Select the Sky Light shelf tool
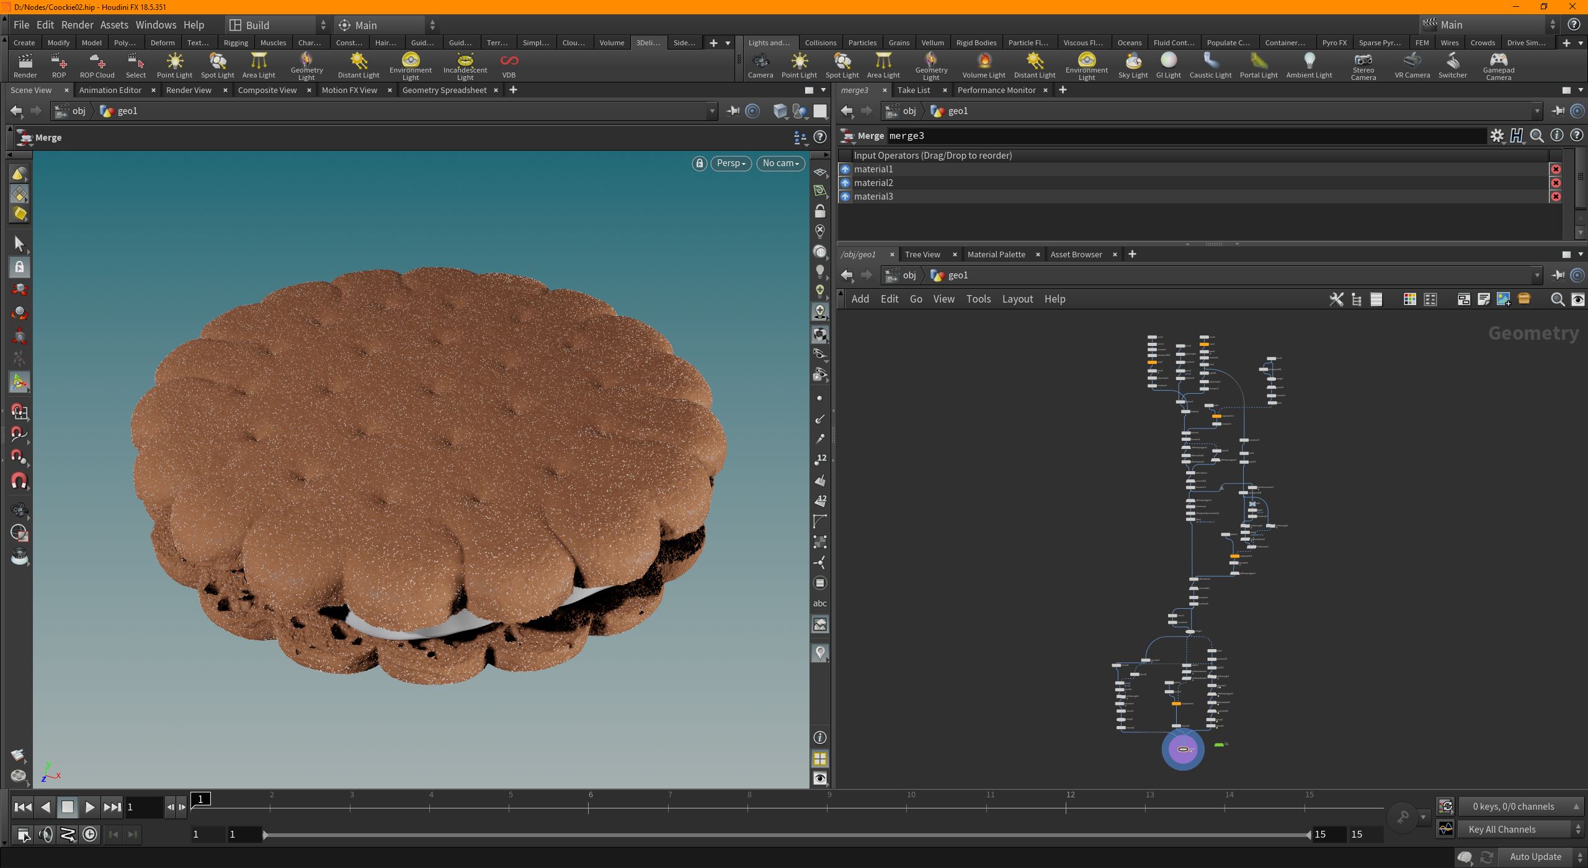 (1133, 65)
